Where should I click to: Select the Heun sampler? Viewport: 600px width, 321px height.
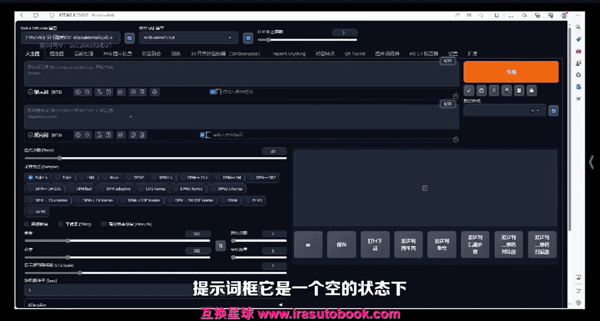pos(110,177)
